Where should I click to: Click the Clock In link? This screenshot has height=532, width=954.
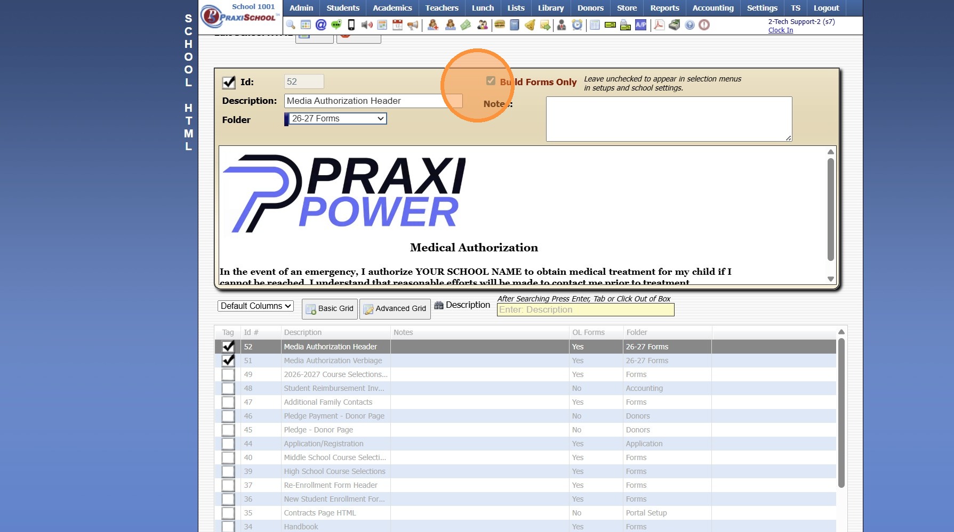[781, 30]
